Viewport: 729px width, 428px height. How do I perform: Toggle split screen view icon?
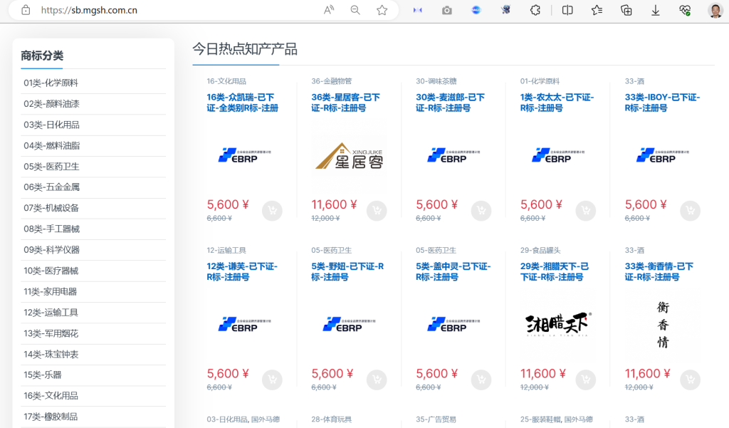567,10
